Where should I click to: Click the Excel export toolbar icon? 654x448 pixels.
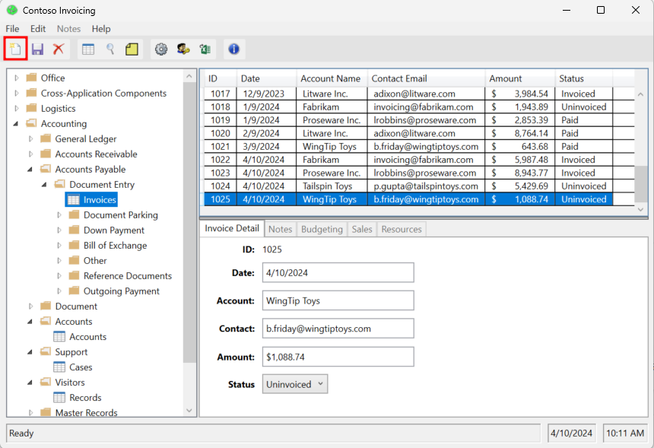(x=205, y=49)
